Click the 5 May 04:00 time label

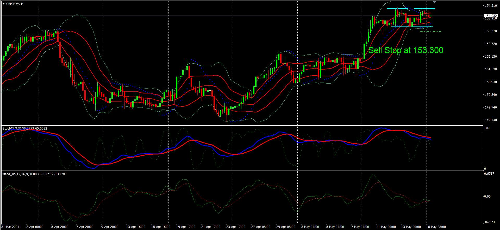click(x=335, y=227)
